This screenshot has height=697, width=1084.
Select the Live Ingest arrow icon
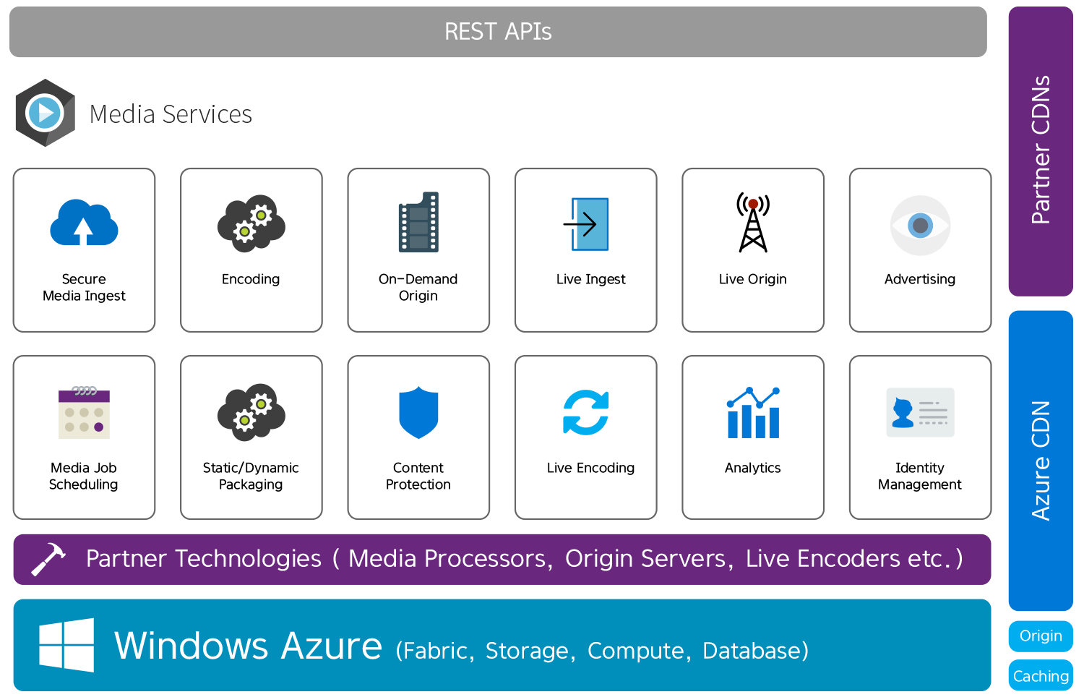[586, 224]
